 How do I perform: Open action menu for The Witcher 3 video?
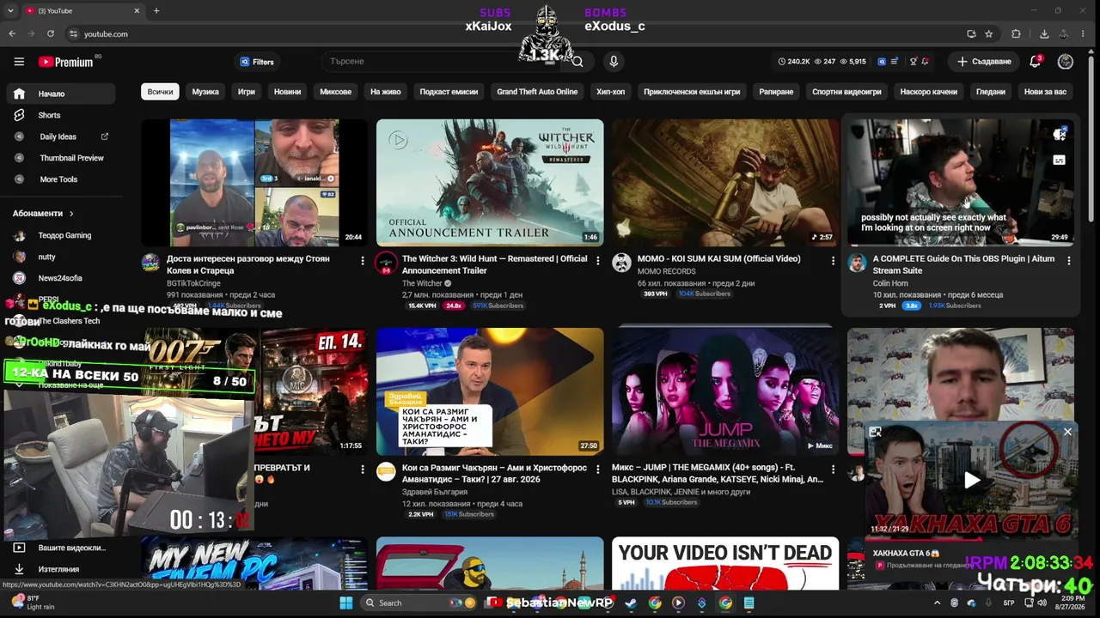(597, 261)
